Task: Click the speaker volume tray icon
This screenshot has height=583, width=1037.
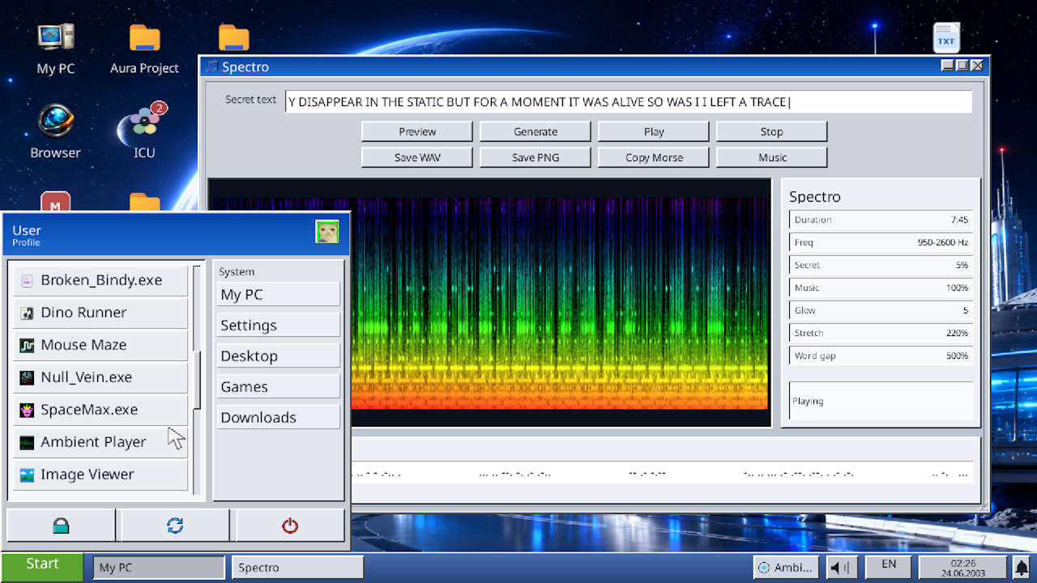Action: (842, 568)
